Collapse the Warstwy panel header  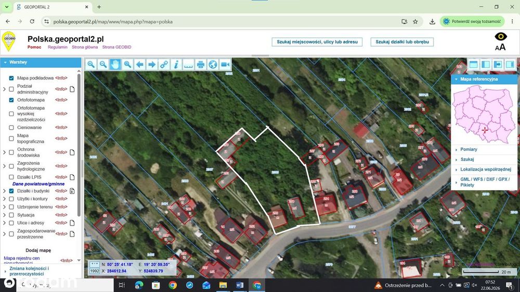pyautogui.click(x=41, y=62)
